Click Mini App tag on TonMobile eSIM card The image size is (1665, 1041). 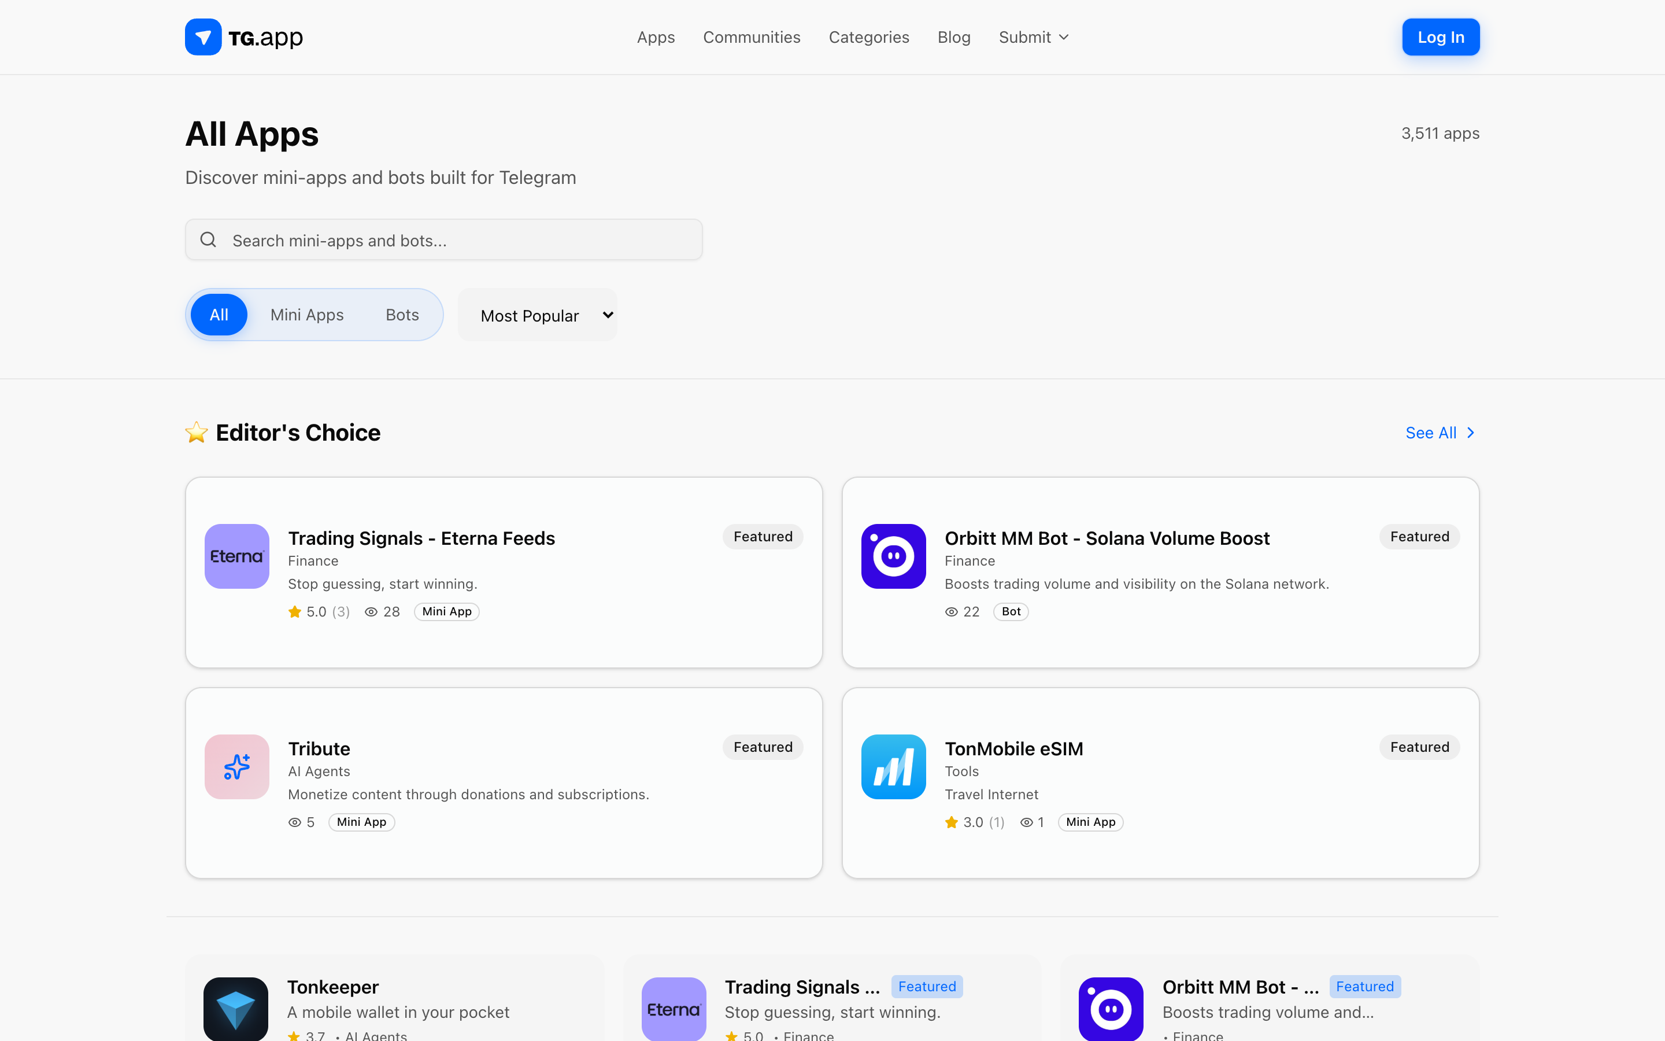[1090, 822]
